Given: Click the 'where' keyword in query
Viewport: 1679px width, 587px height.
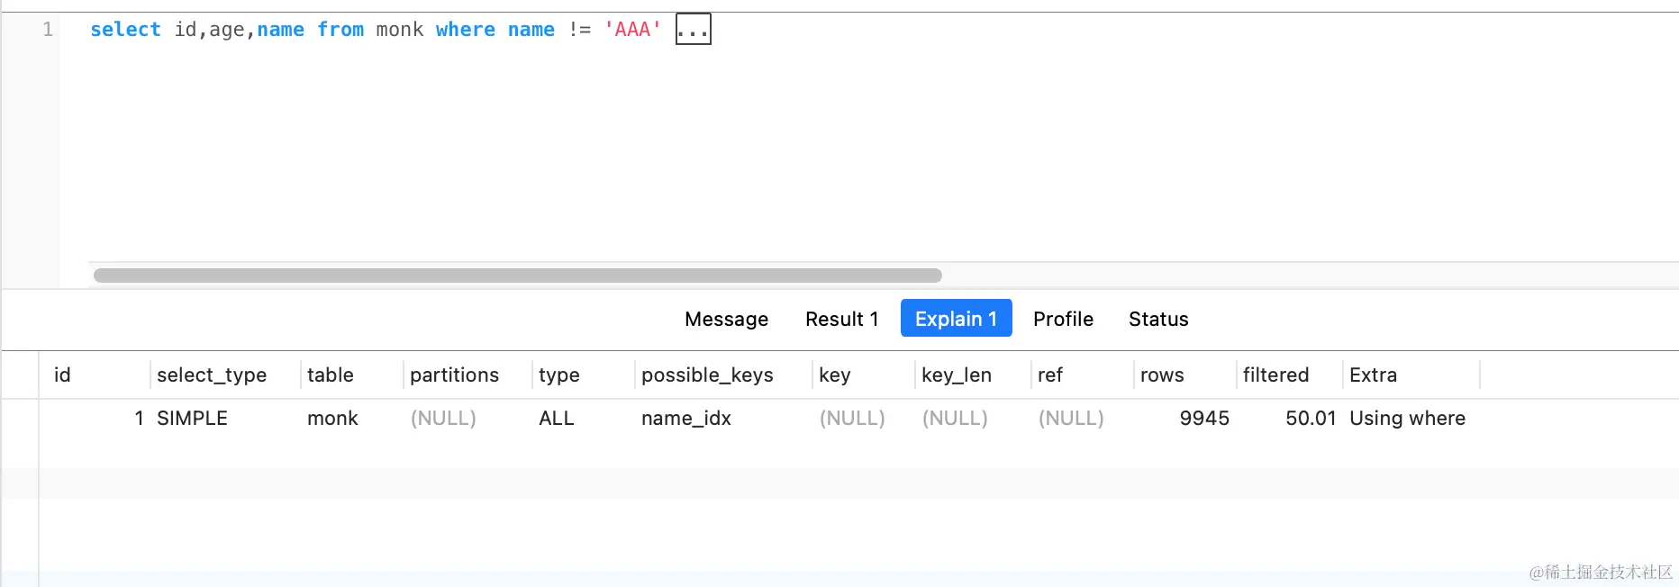Looking at the screenshot, I should click(x=466, y=30).
